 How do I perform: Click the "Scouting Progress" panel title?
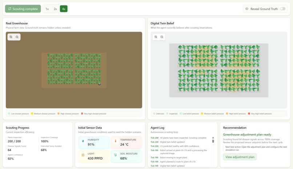point(17,128)
